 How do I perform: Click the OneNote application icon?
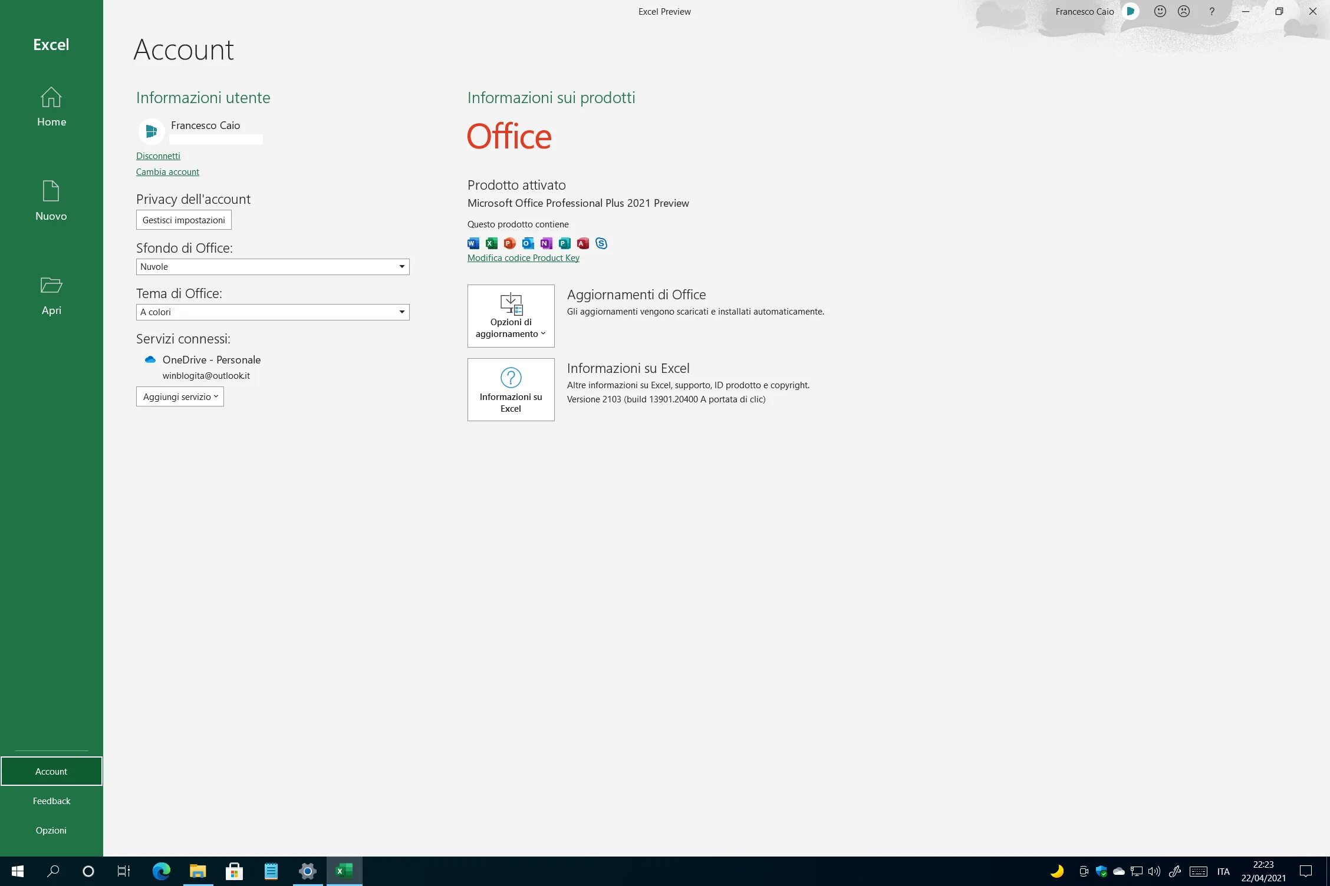547,243
